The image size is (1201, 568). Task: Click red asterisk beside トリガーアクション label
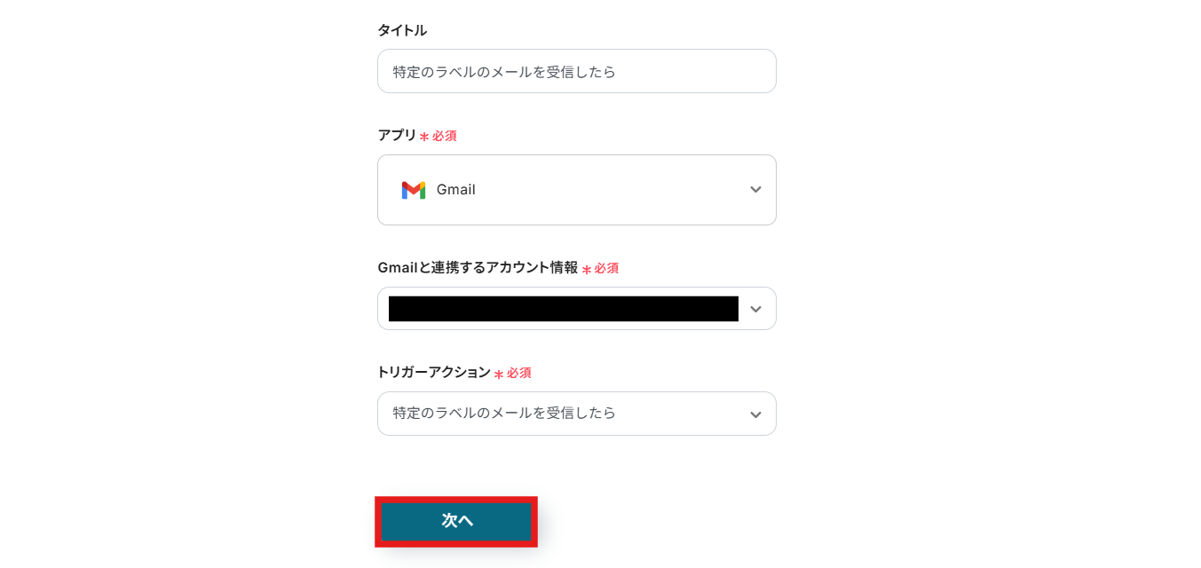[x=499, y=375]
